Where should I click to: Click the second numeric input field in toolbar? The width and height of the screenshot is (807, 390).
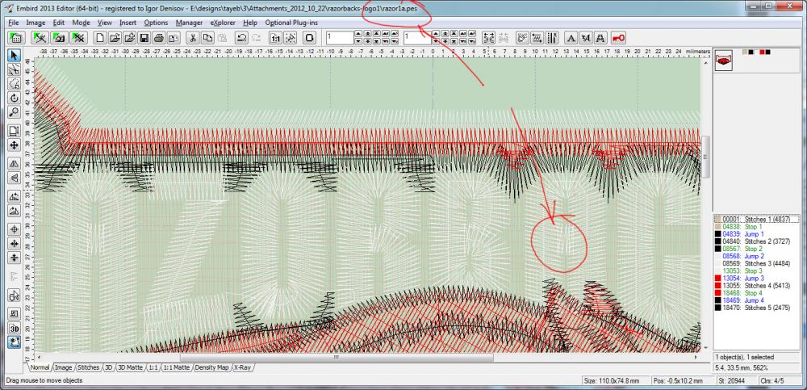416,38
